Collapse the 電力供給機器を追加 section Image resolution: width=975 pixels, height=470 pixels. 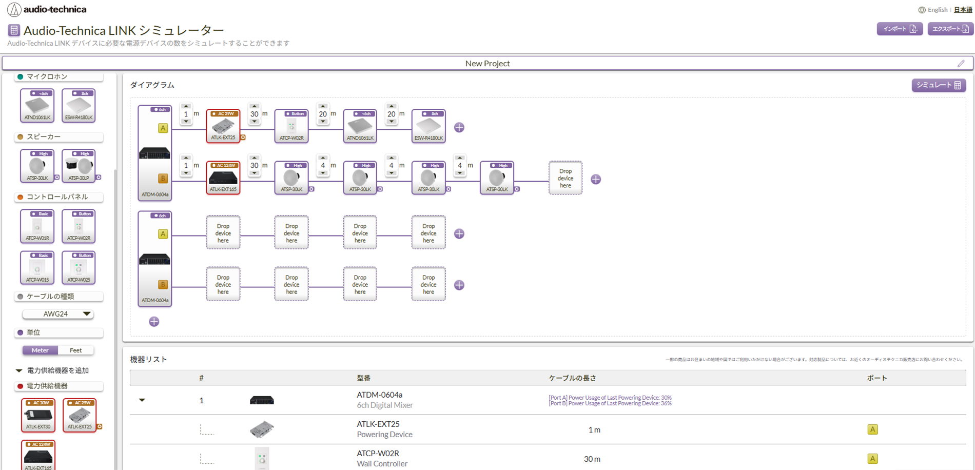point(18,370)
